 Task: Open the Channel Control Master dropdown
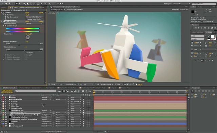(x=34, y=23)
